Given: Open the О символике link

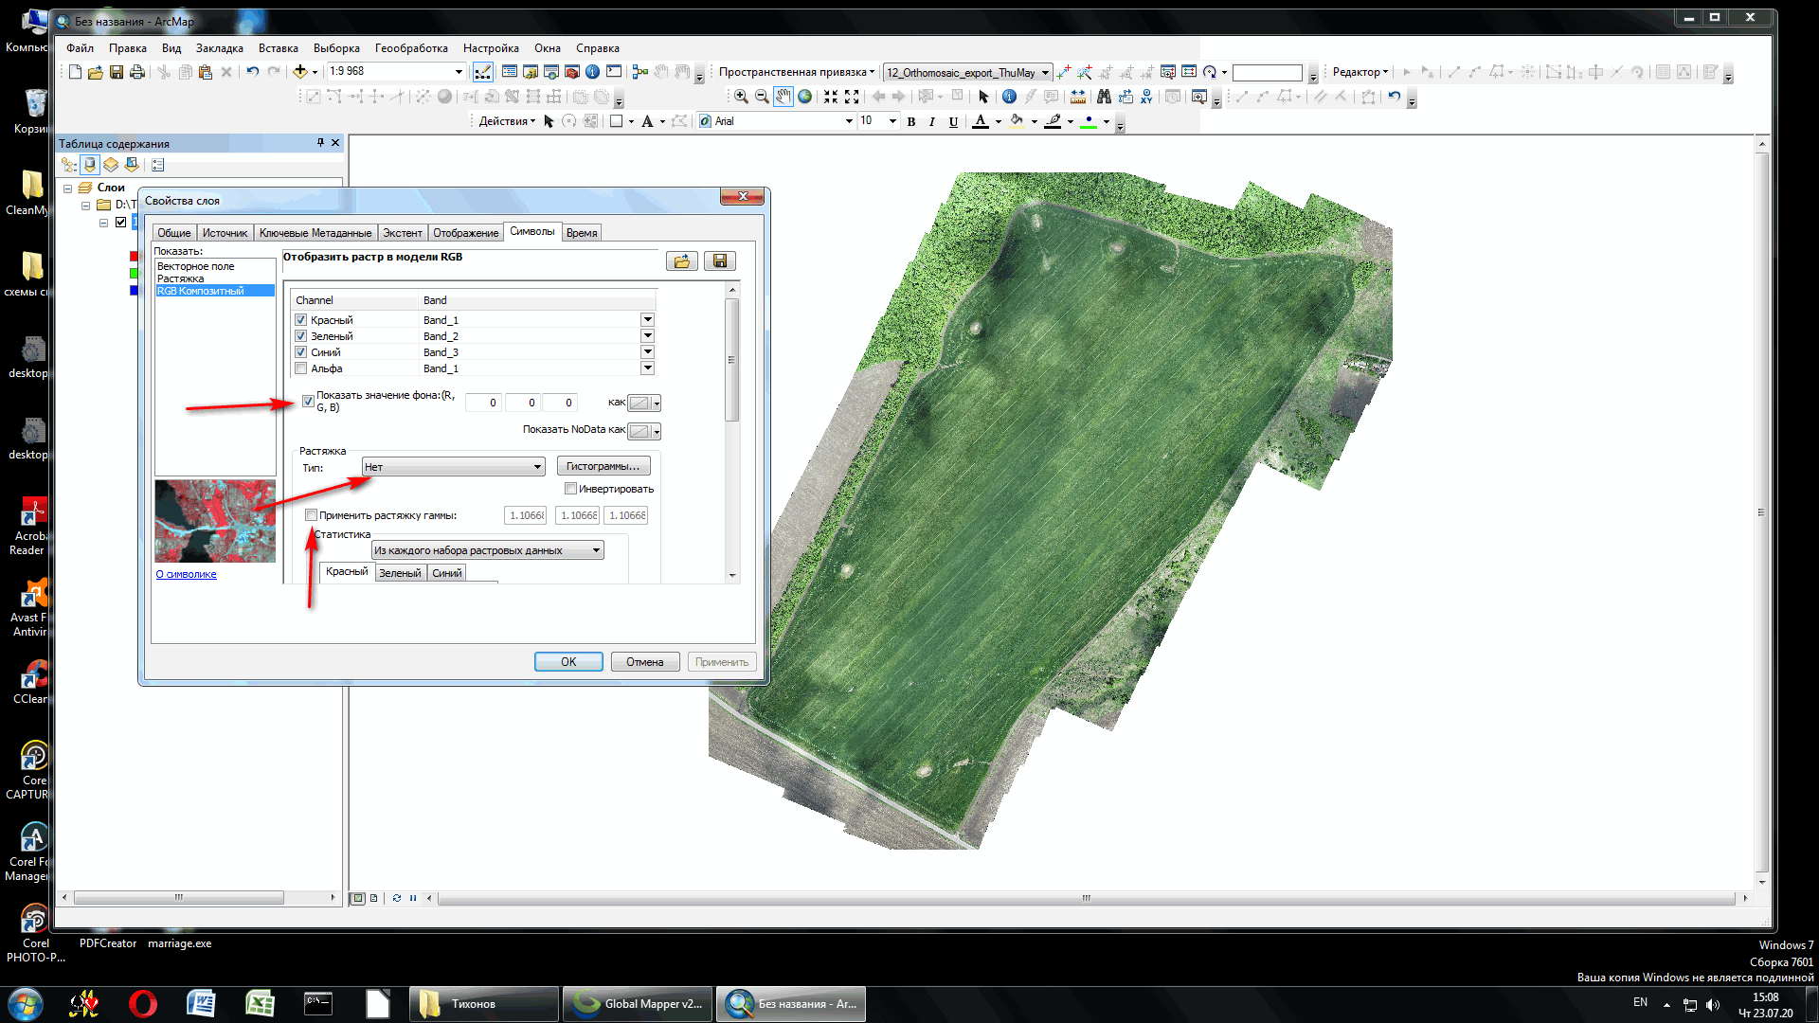Looking at the screenshot, I should pos(186,574).
